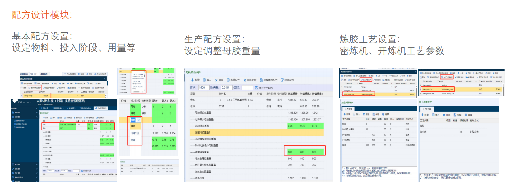Click the value 1223.37 in center table
Screen dimensions: 511x193
point(316,119)
